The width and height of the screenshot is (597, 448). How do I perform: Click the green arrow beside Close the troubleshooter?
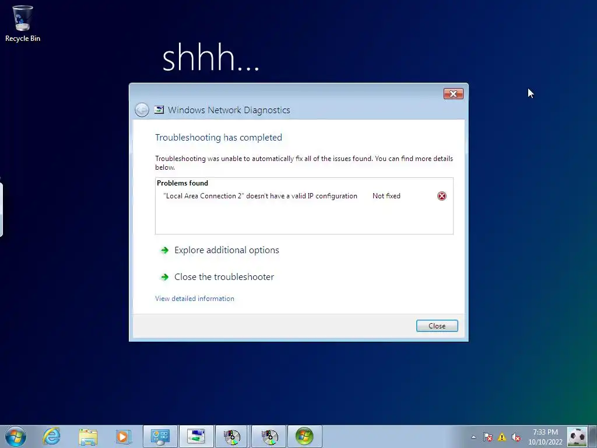click(x=164, y=277)
